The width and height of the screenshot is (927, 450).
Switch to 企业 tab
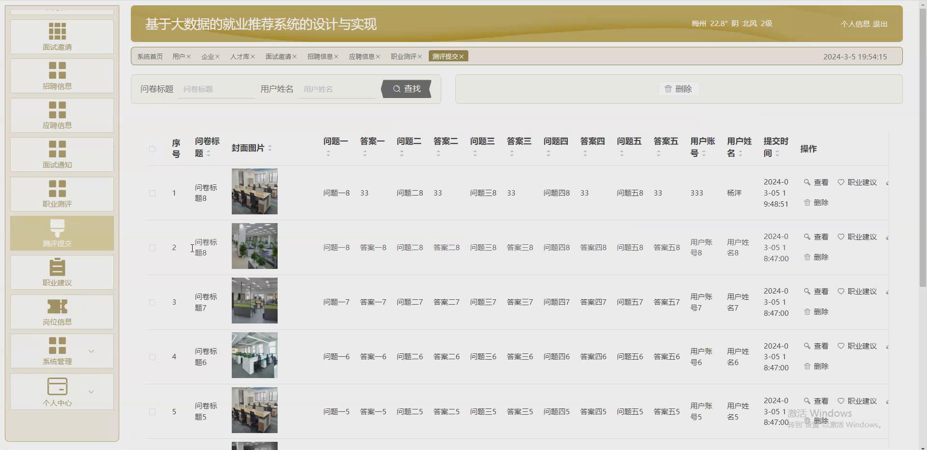[x=208, y=56]
